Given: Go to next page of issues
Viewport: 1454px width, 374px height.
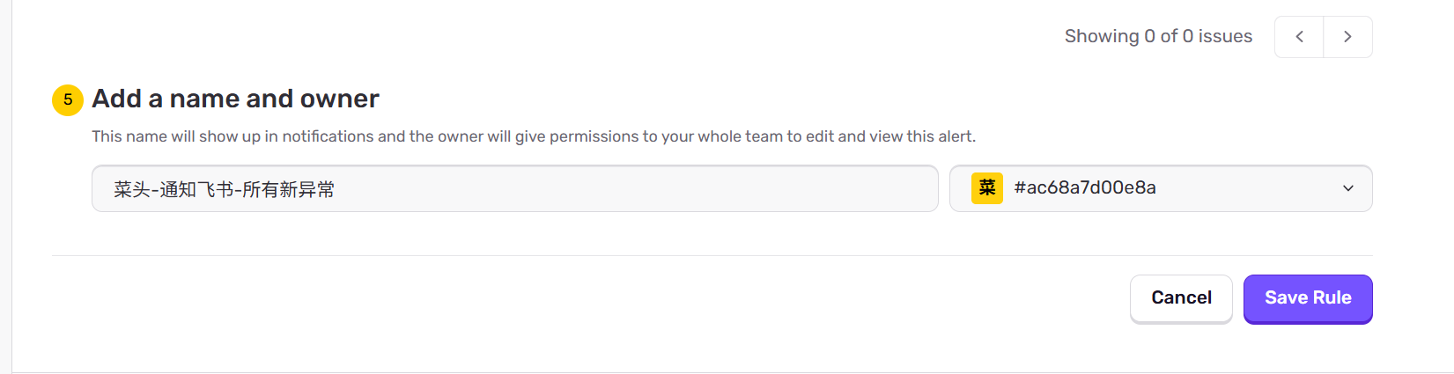Looking at the screenshot, I should click(x=1347, y=37).
